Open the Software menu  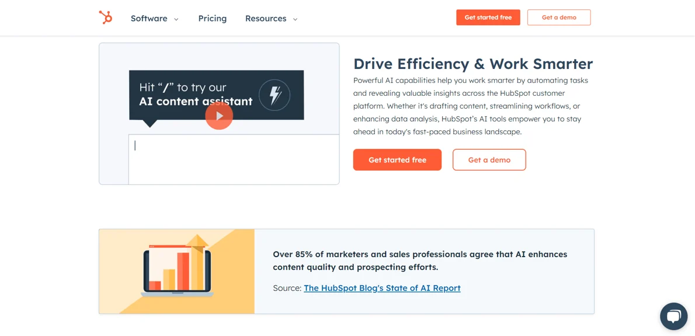tap(149, 18)
